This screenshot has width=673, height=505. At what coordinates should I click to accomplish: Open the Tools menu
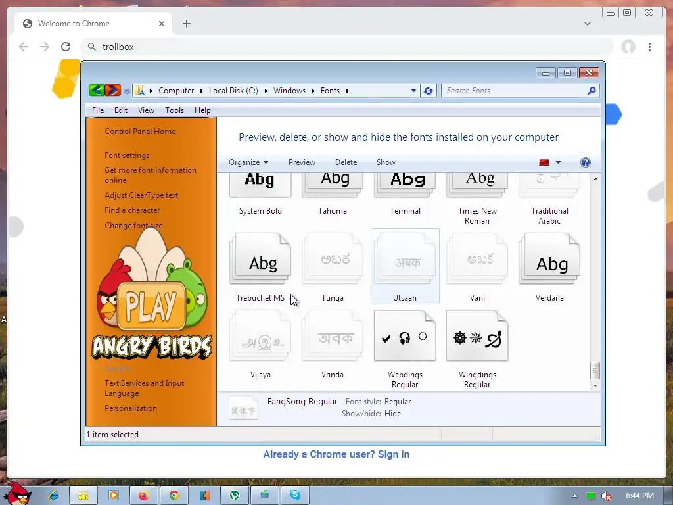(174, 110)
